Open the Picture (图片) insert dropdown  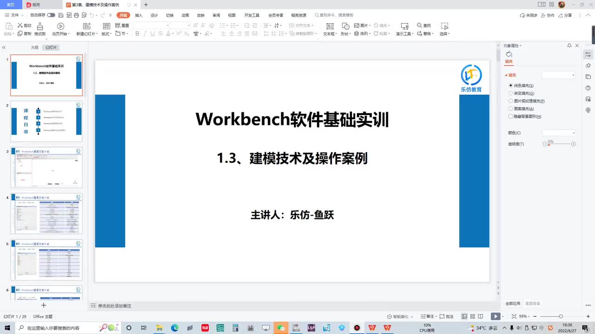point(362,26)
